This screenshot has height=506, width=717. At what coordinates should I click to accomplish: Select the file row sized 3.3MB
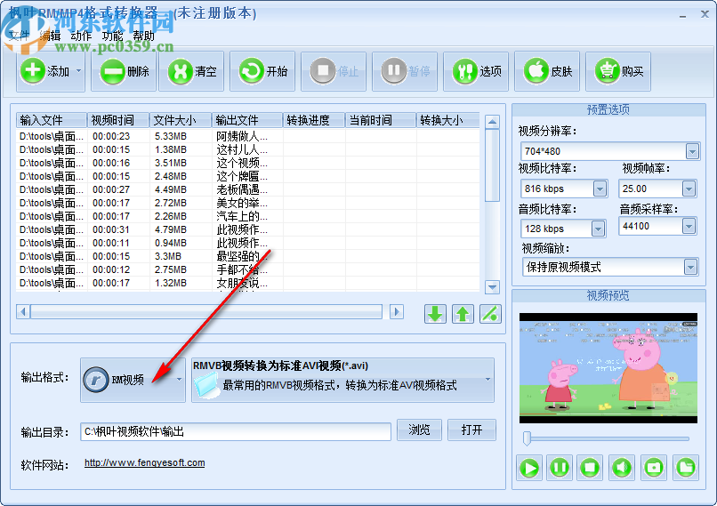pos(248,256)
